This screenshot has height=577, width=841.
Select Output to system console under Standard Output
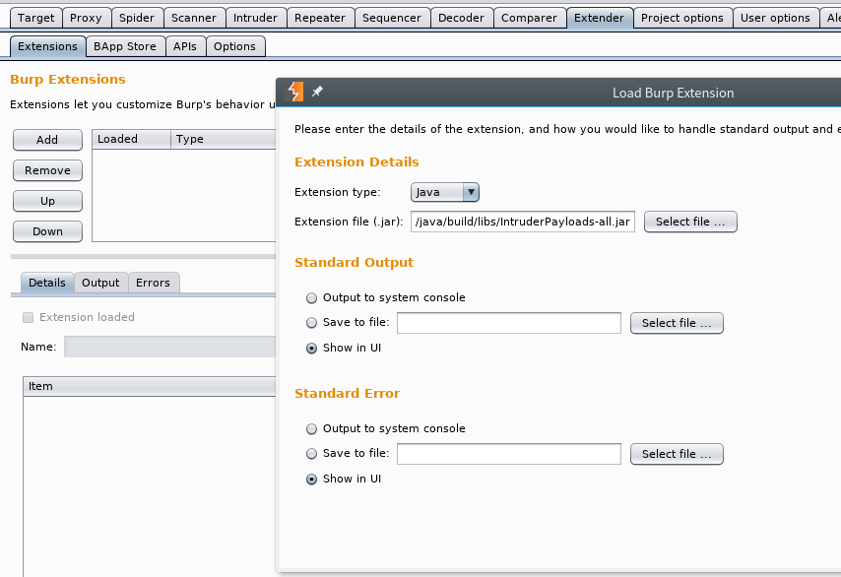(x=312, y=297)
